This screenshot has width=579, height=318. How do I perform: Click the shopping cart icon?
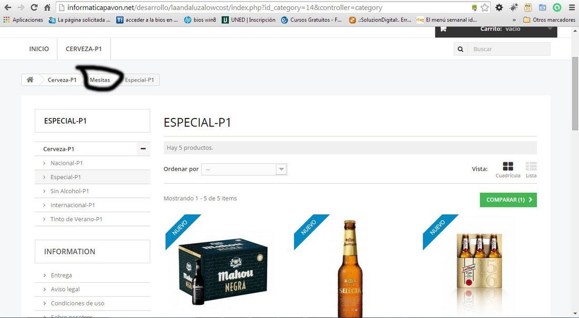(443, 29)
